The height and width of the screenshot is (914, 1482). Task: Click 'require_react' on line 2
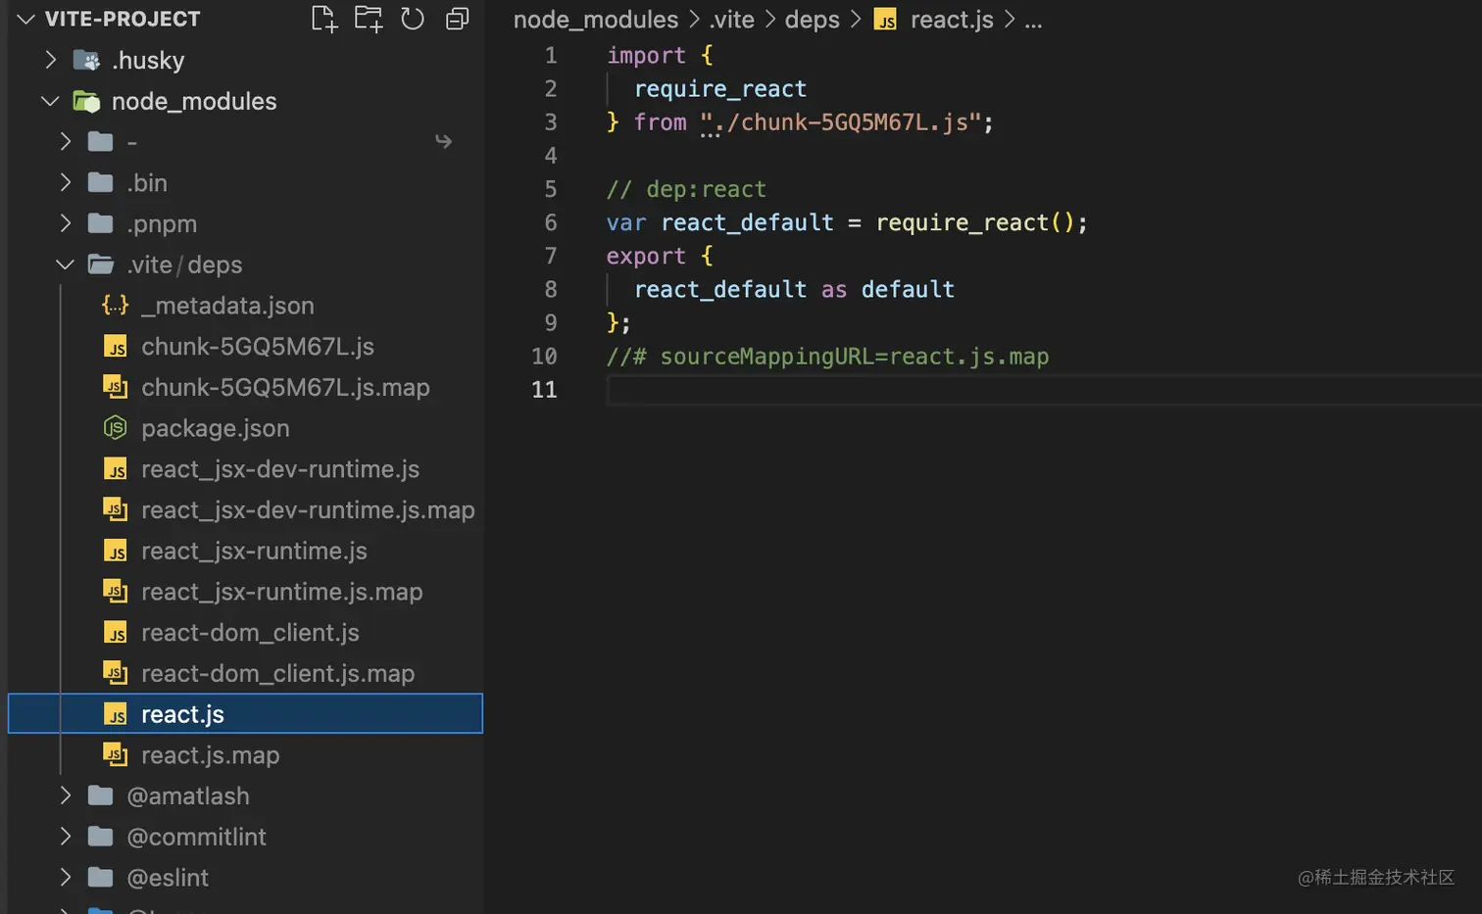[720, 89]
